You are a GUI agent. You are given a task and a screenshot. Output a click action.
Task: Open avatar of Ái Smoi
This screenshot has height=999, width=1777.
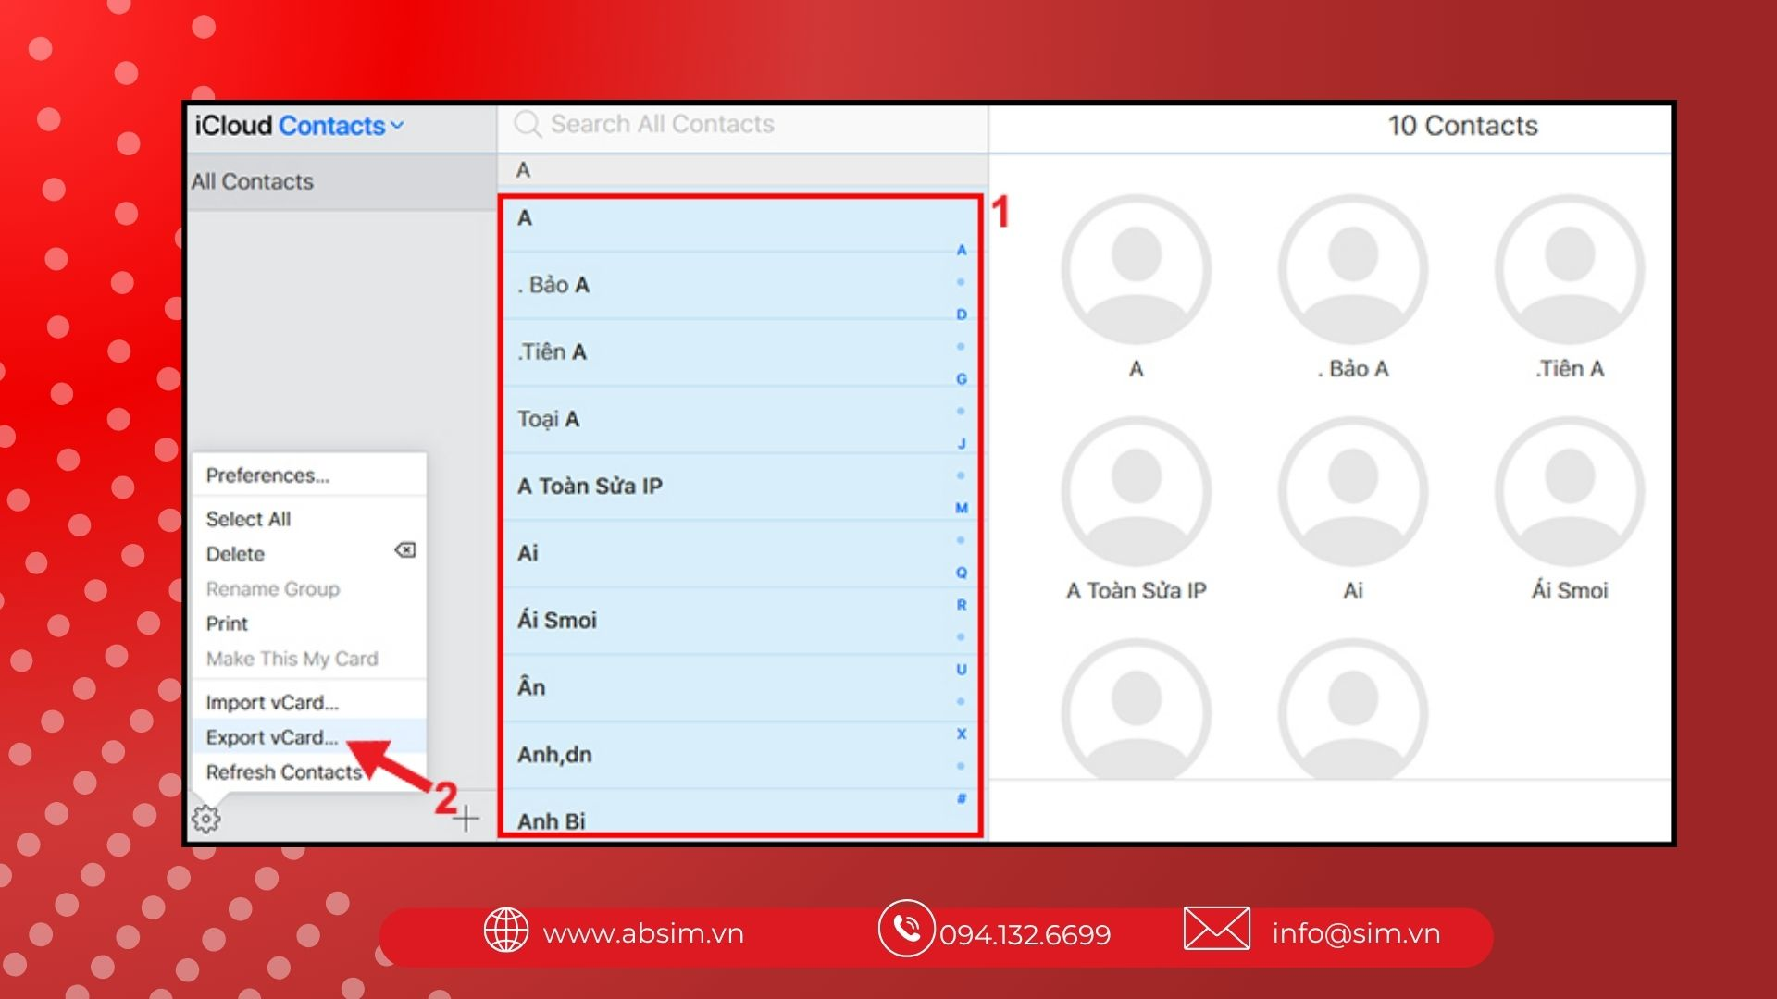click(1570, 491)
